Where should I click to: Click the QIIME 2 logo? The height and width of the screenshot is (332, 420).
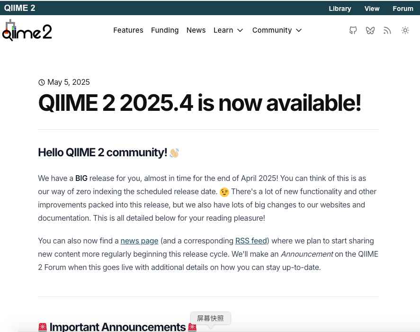pos(27,31)
